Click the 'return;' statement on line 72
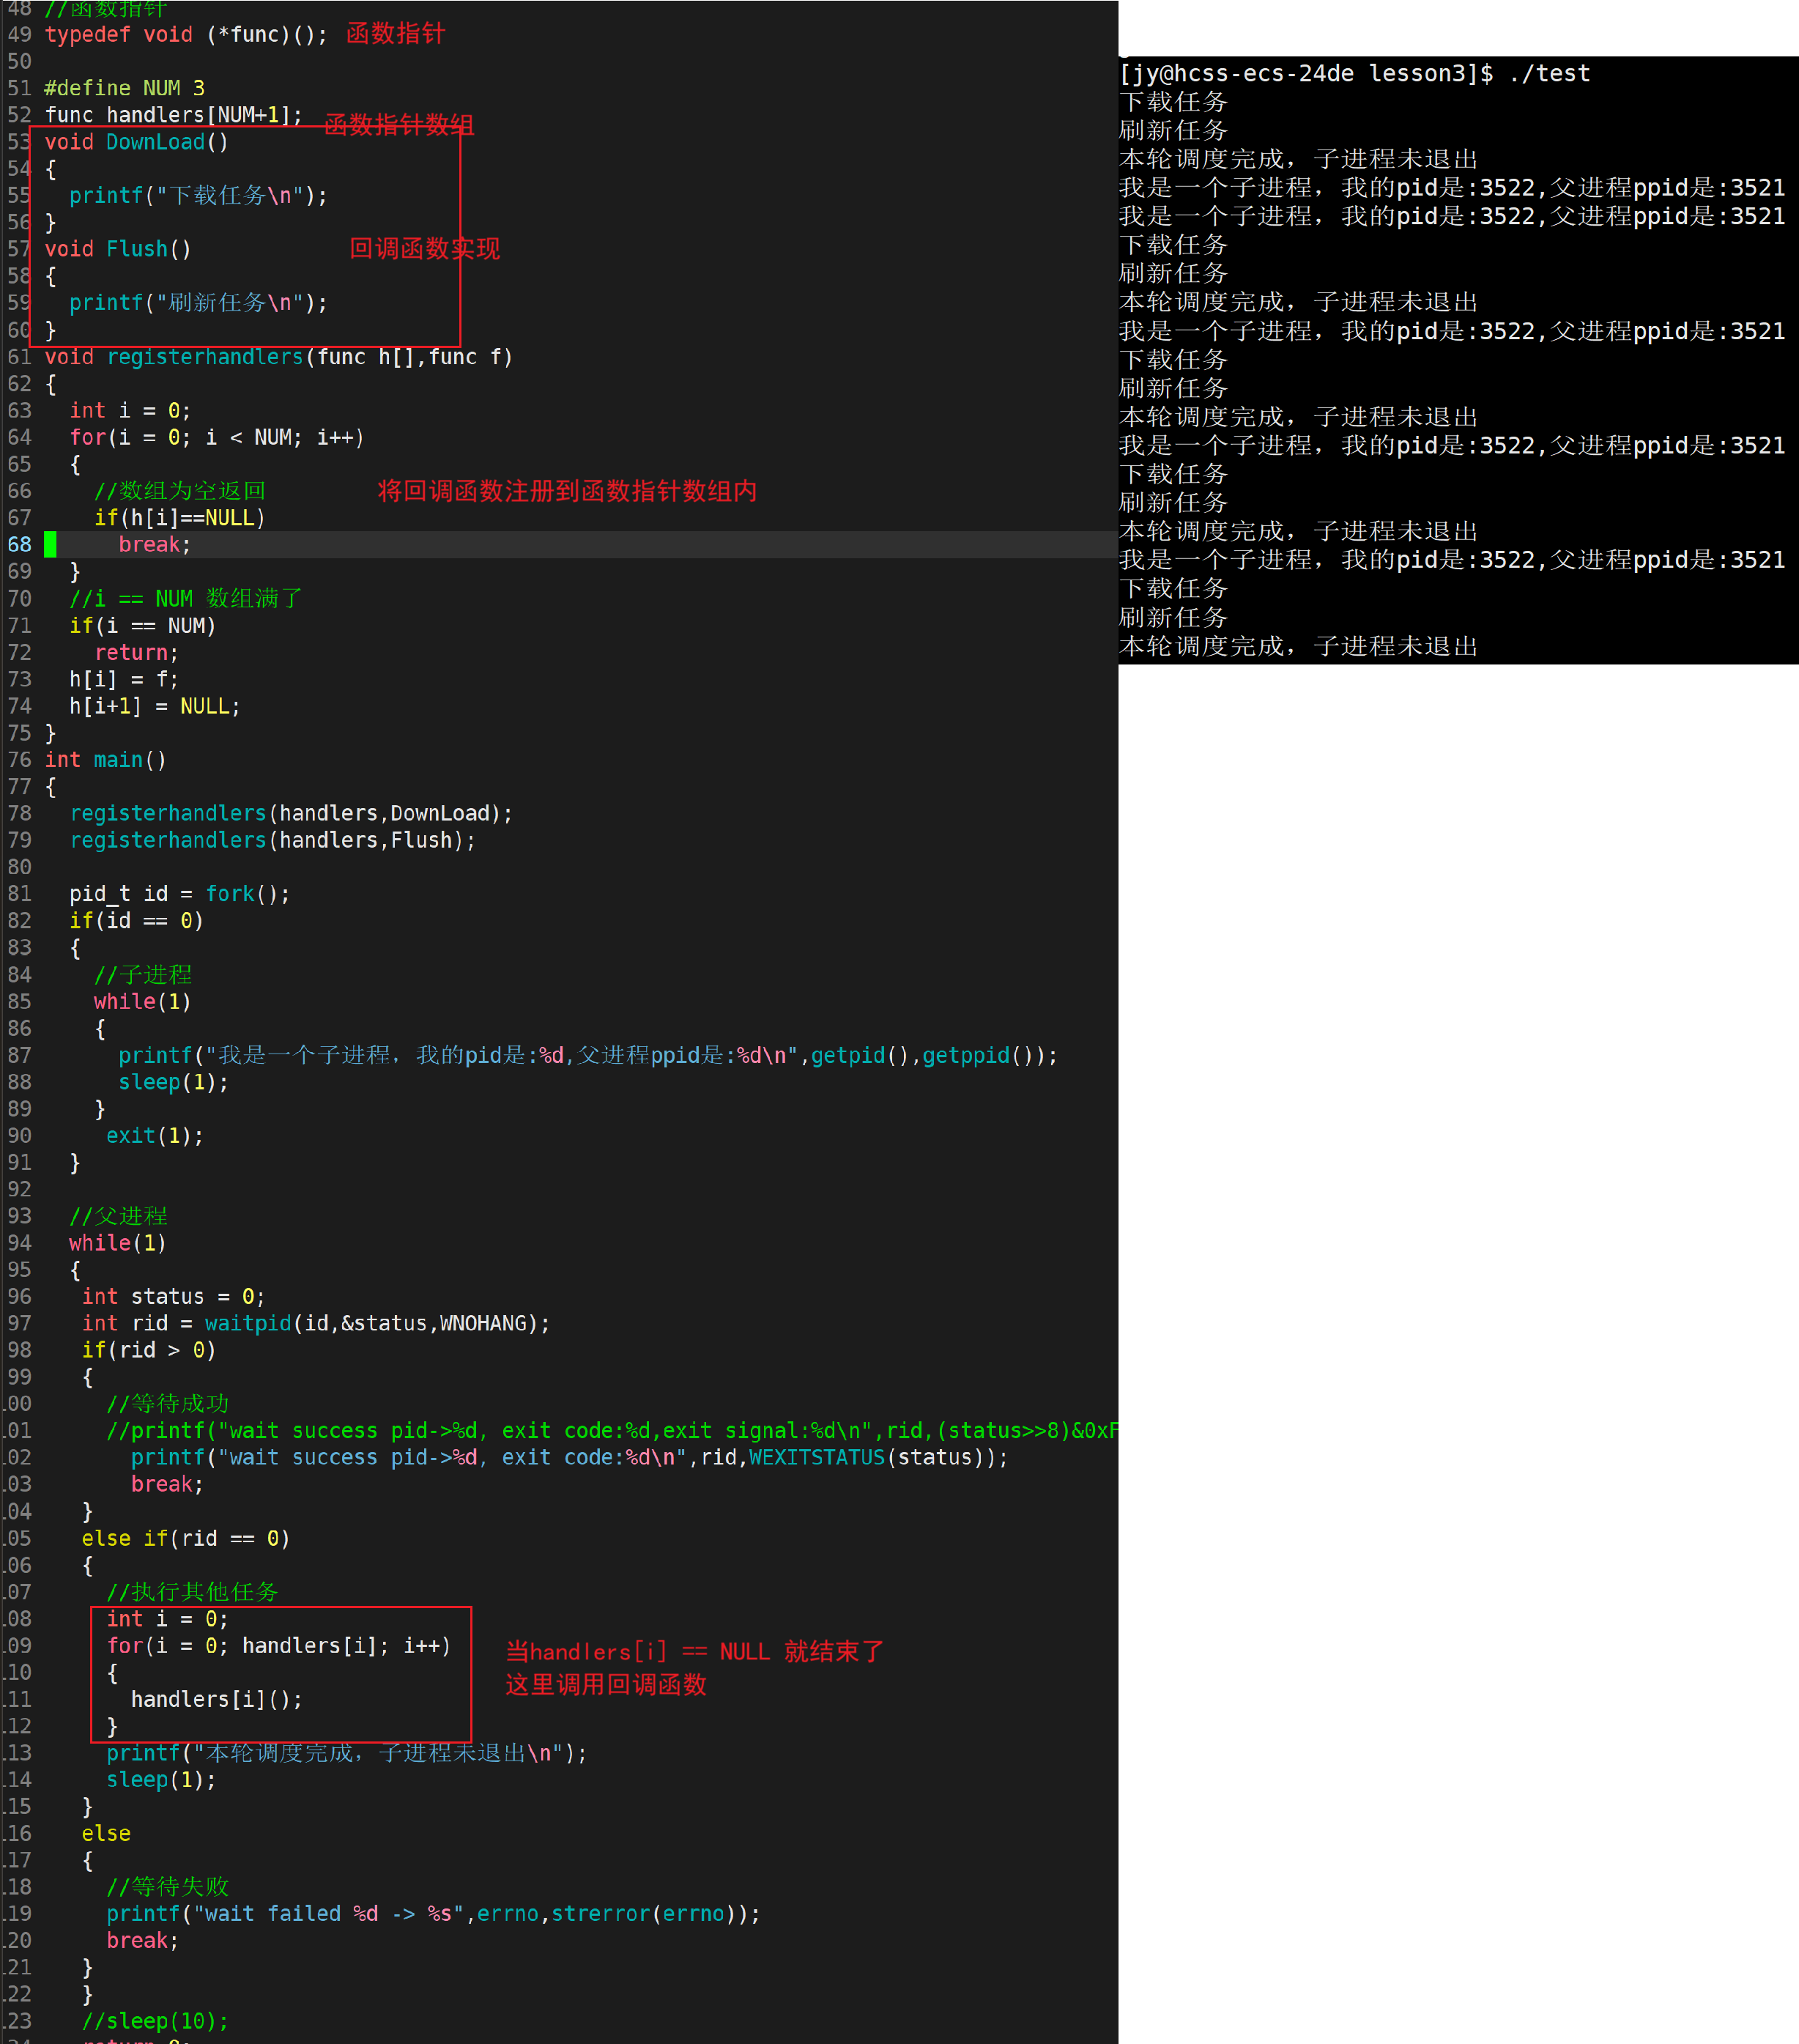The width and height of the screenshot is (1799, 2044). click(136, 653)
